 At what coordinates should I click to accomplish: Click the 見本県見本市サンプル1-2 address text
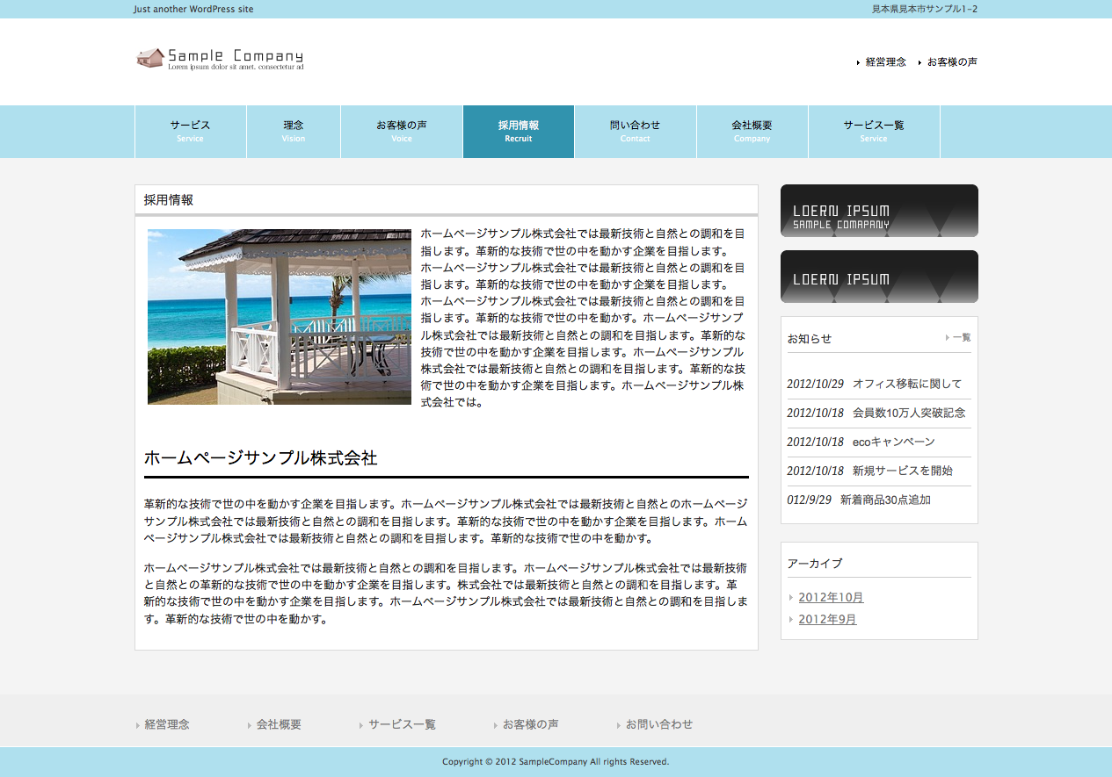(x=925, y=9)
